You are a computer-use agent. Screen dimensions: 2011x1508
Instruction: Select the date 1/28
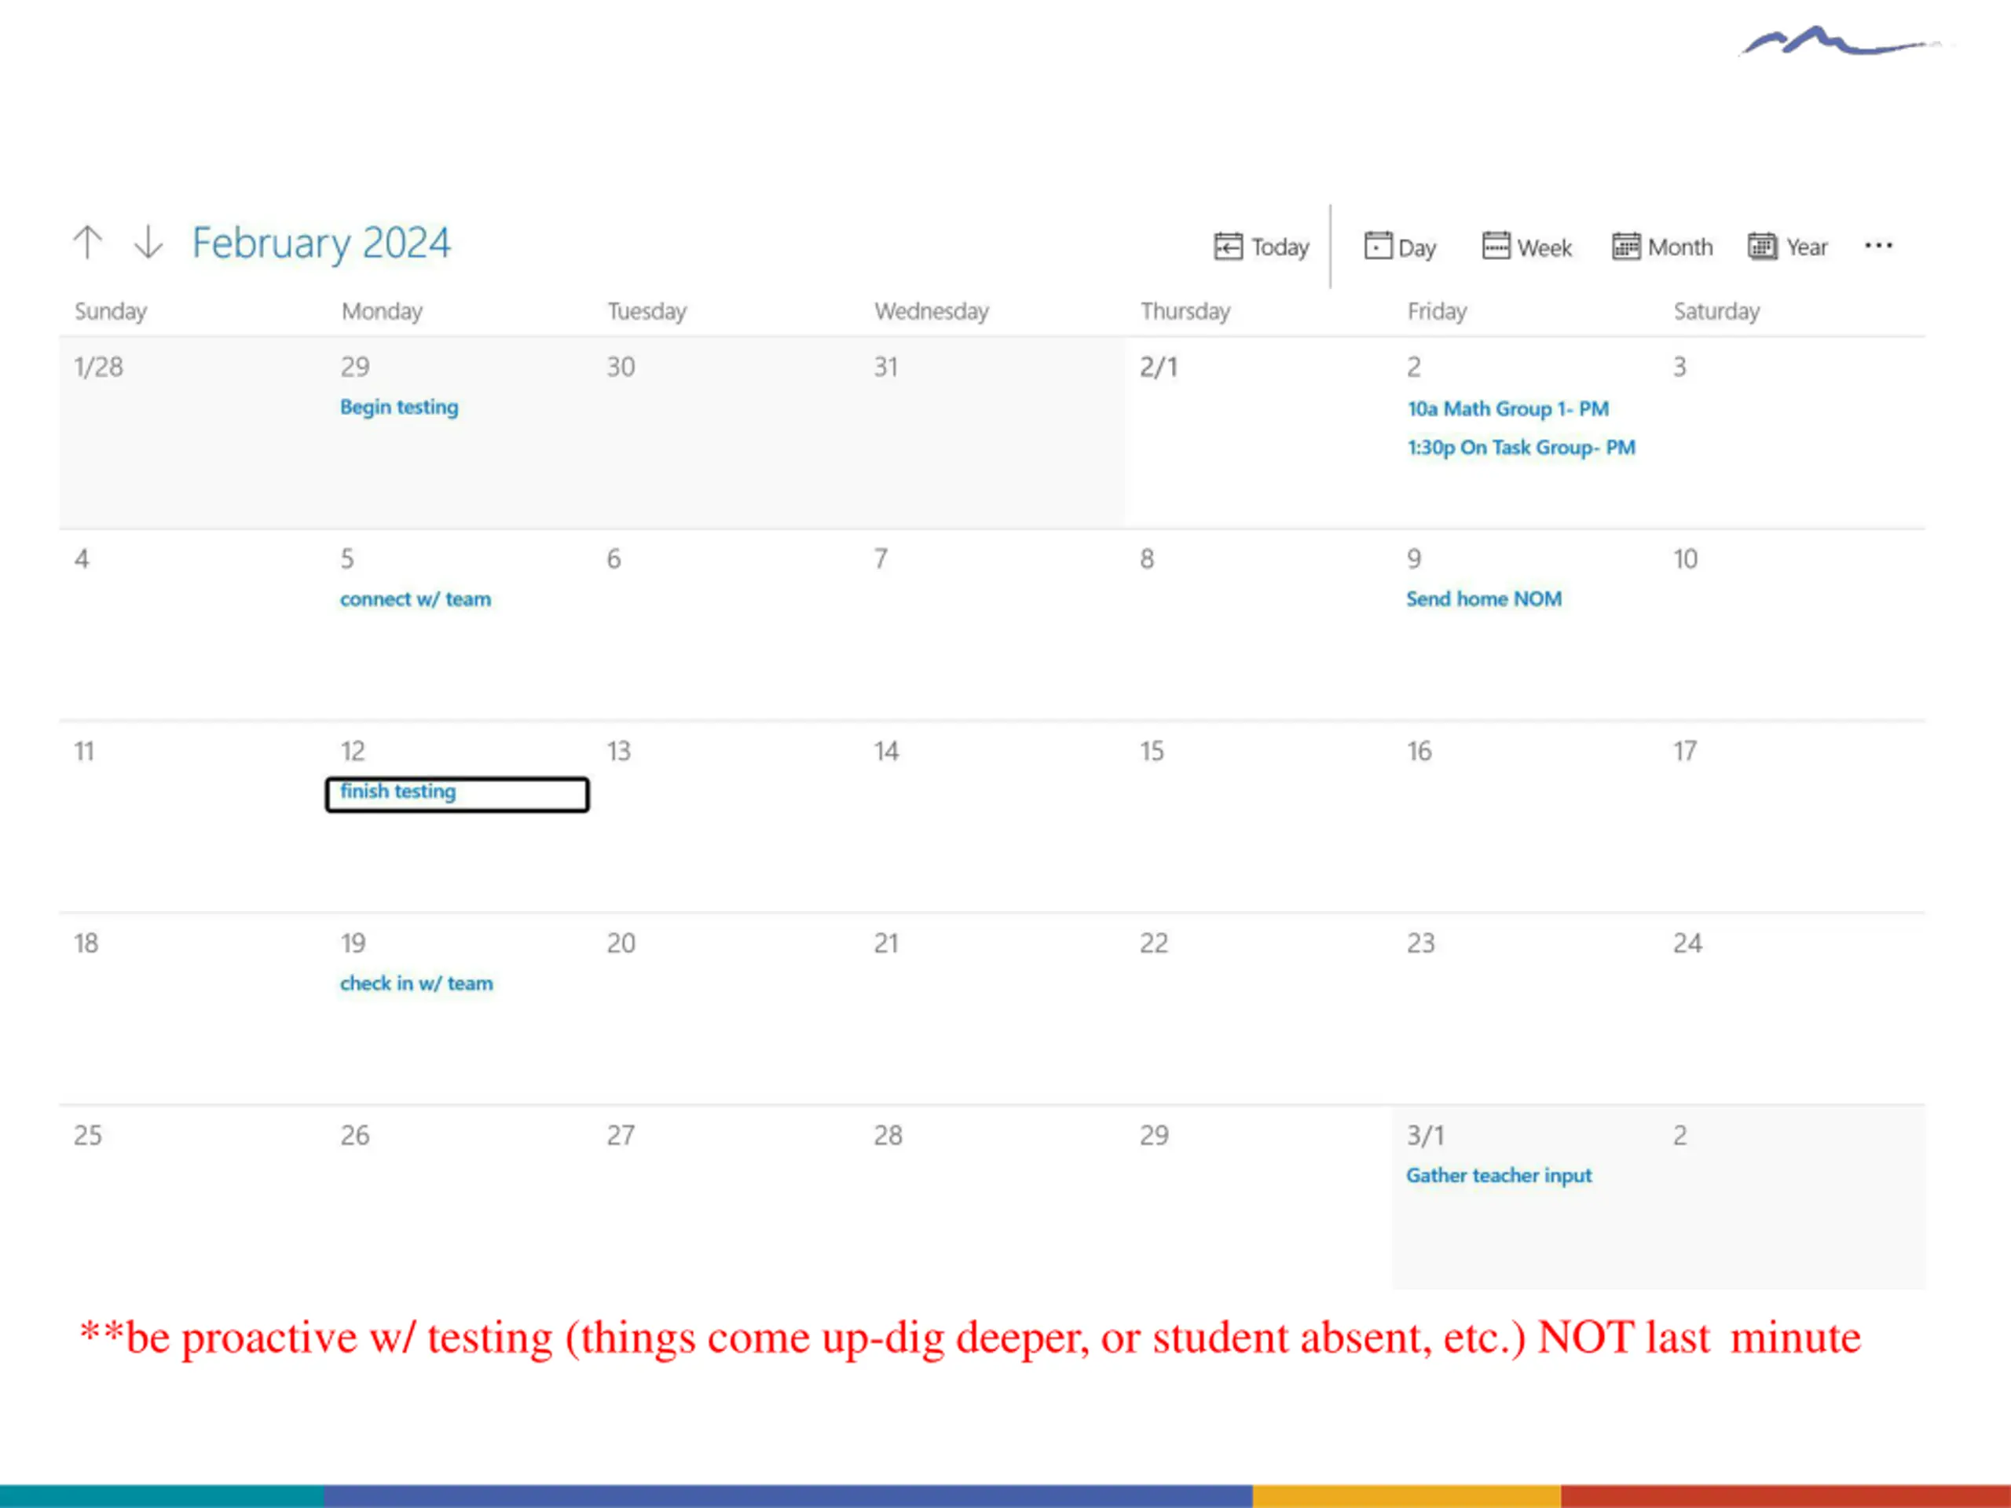pyautogui.click(x=98, y=368)
